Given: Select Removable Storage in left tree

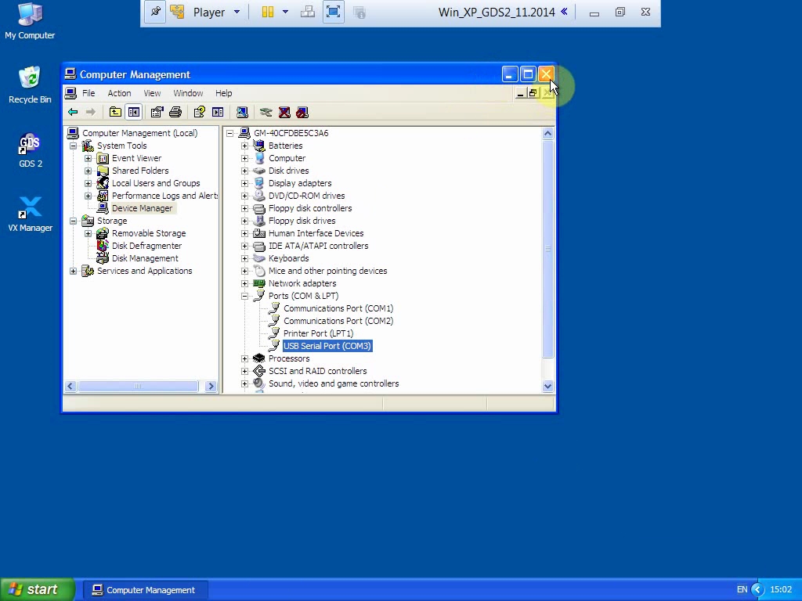Looking at the screenshot, I should pyautogui.click(x=149, y=233).
